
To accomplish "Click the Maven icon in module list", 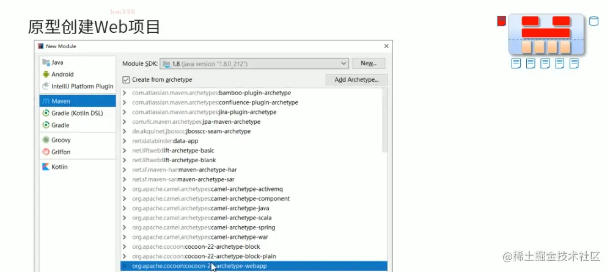I will 46,101.
